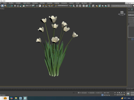Open Curve Editor
The width and height of the screenshot is (134, 100).
(x=87, y=6)
